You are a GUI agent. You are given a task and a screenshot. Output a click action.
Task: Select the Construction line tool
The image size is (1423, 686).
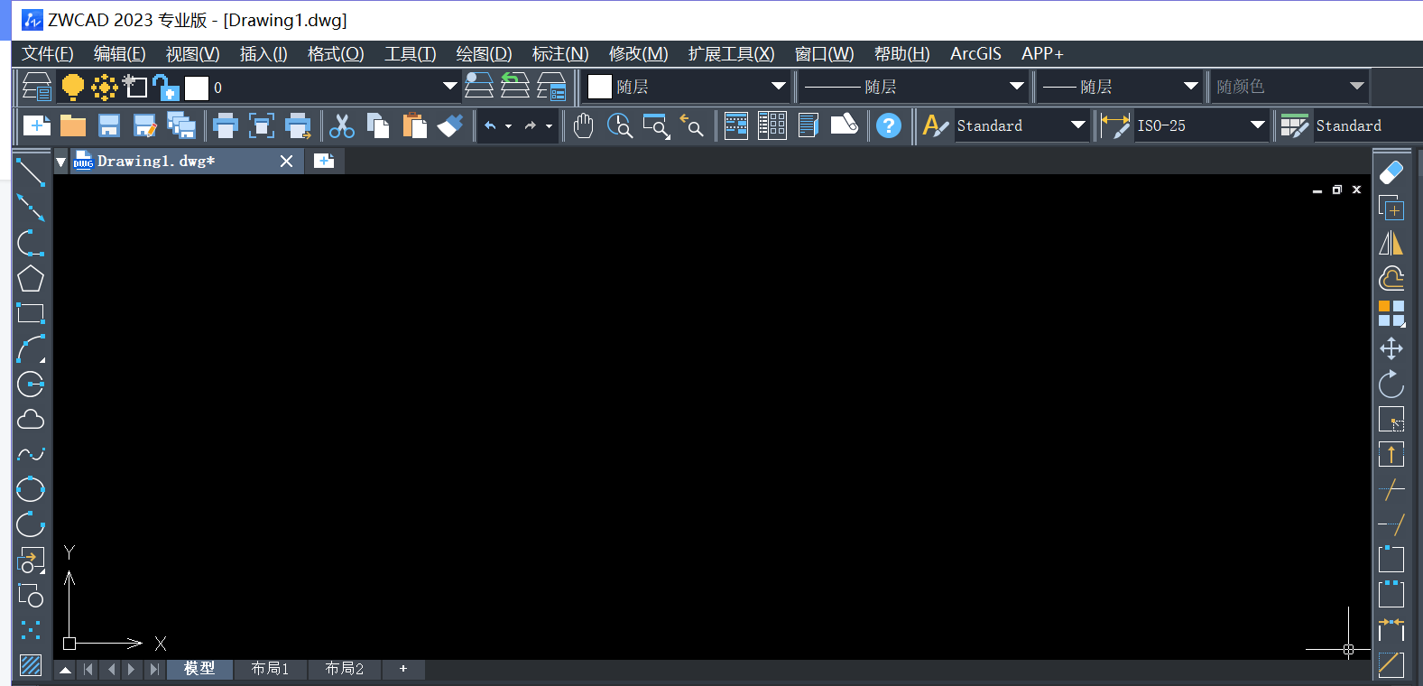click(x=31, y=208)
